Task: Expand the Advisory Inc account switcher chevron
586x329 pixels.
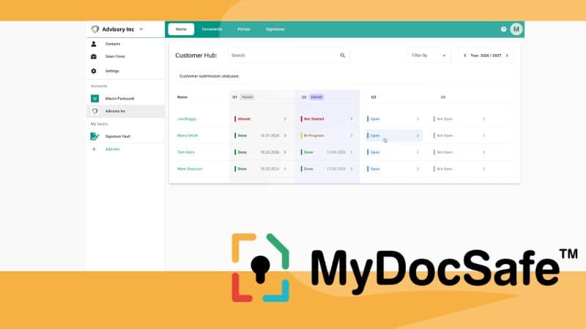Action: pos(141,29)
